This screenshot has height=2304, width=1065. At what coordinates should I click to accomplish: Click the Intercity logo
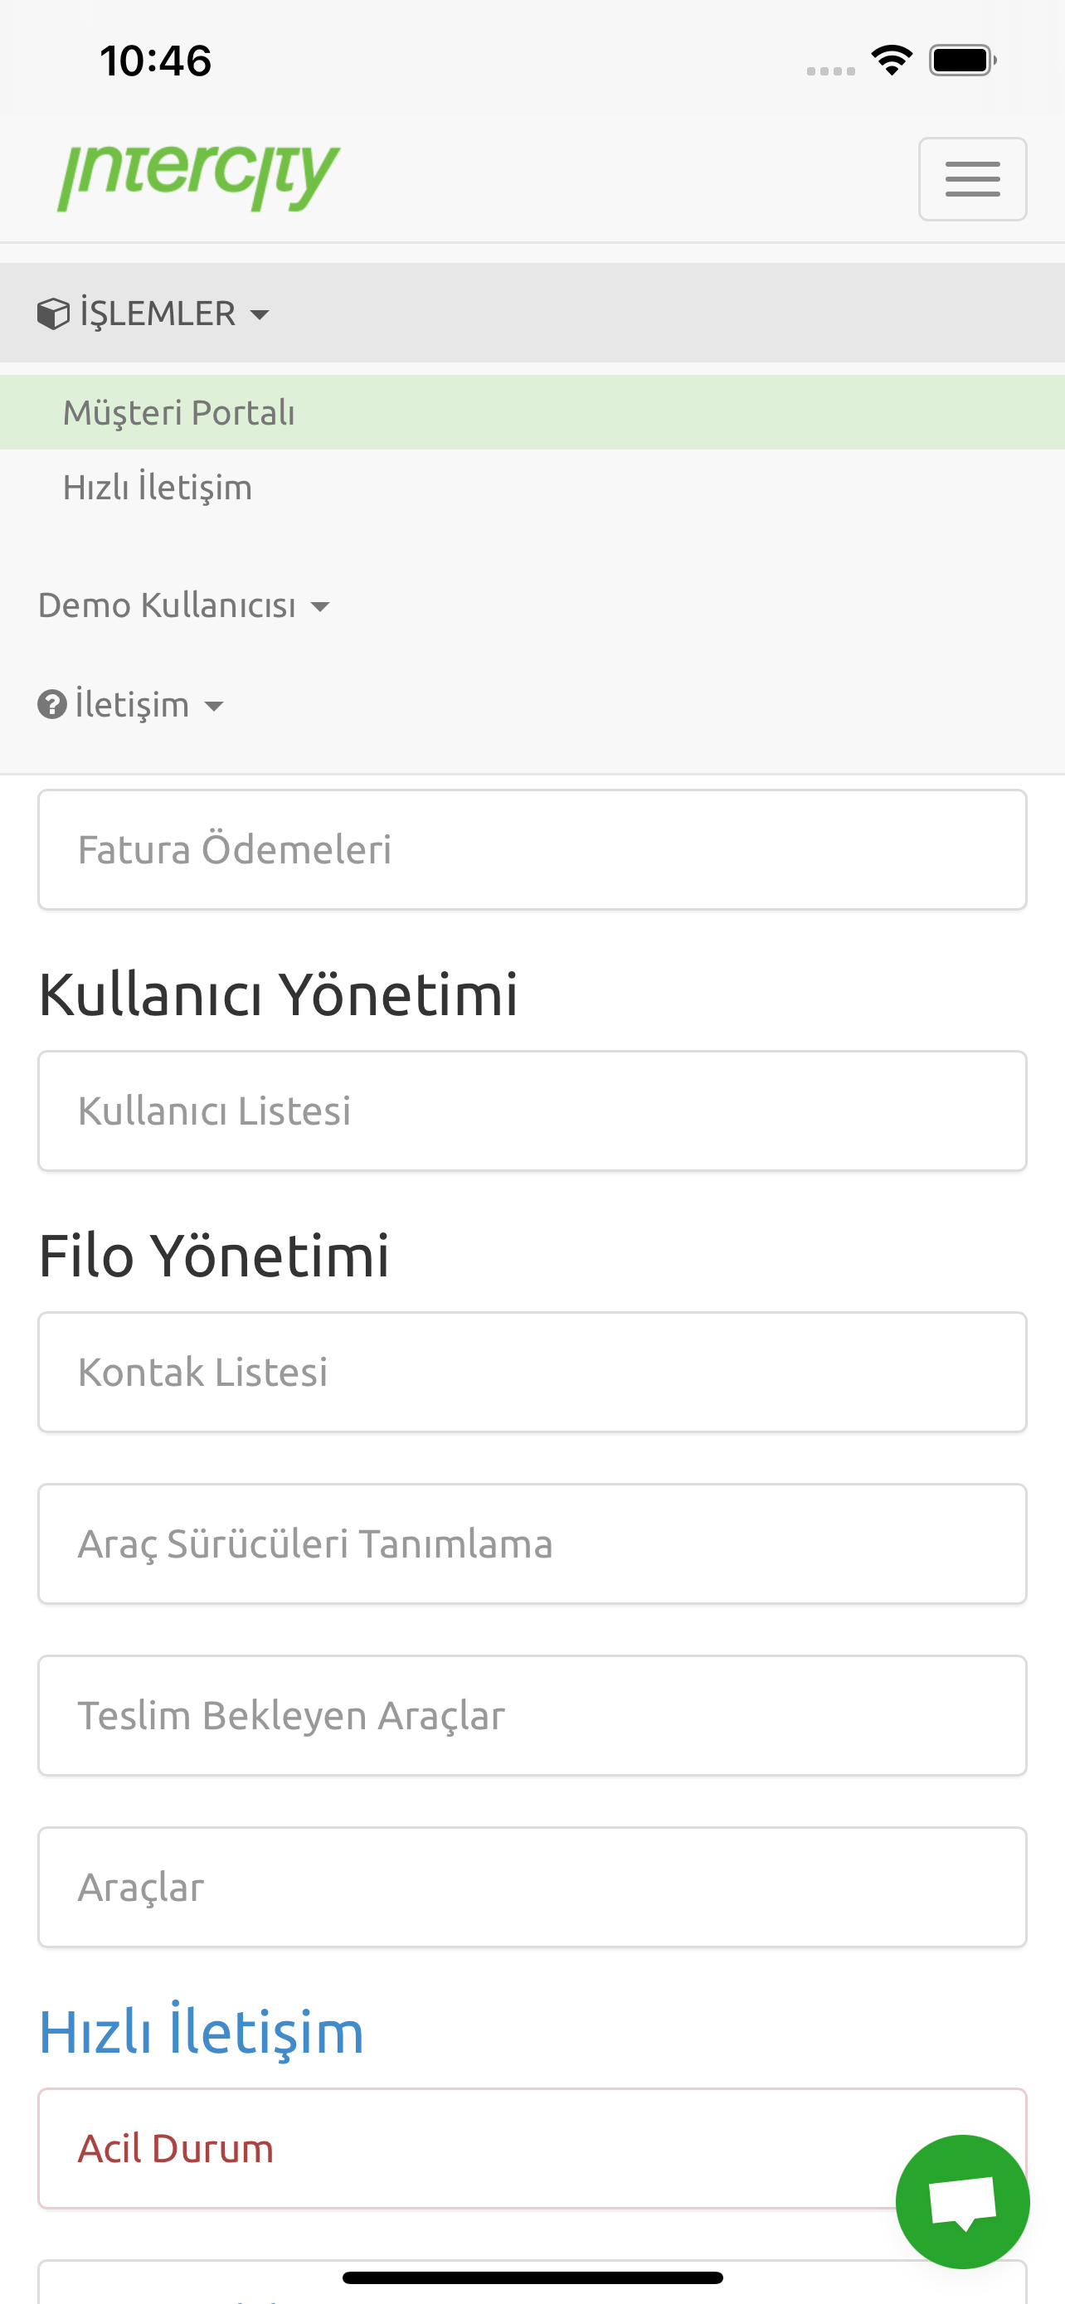point(198,177)
